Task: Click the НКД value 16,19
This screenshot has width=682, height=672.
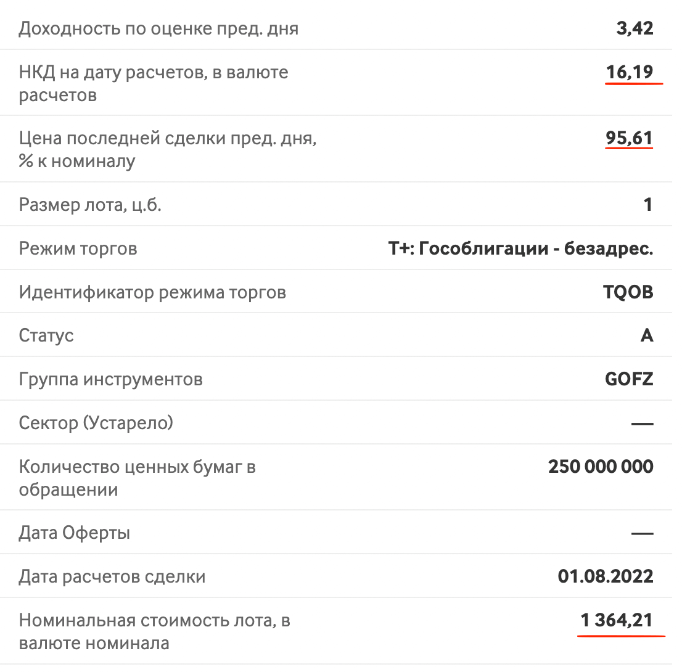Action: tap(630, 72)
